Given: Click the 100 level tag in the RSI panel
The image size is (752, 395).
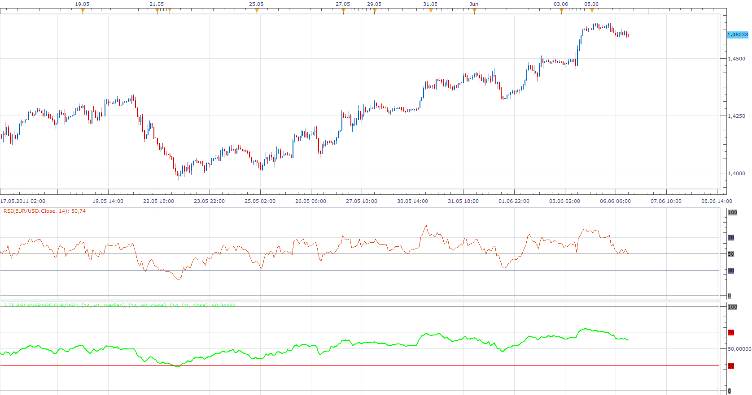Looking at the screenshot, I should click(x=732, y=212).
